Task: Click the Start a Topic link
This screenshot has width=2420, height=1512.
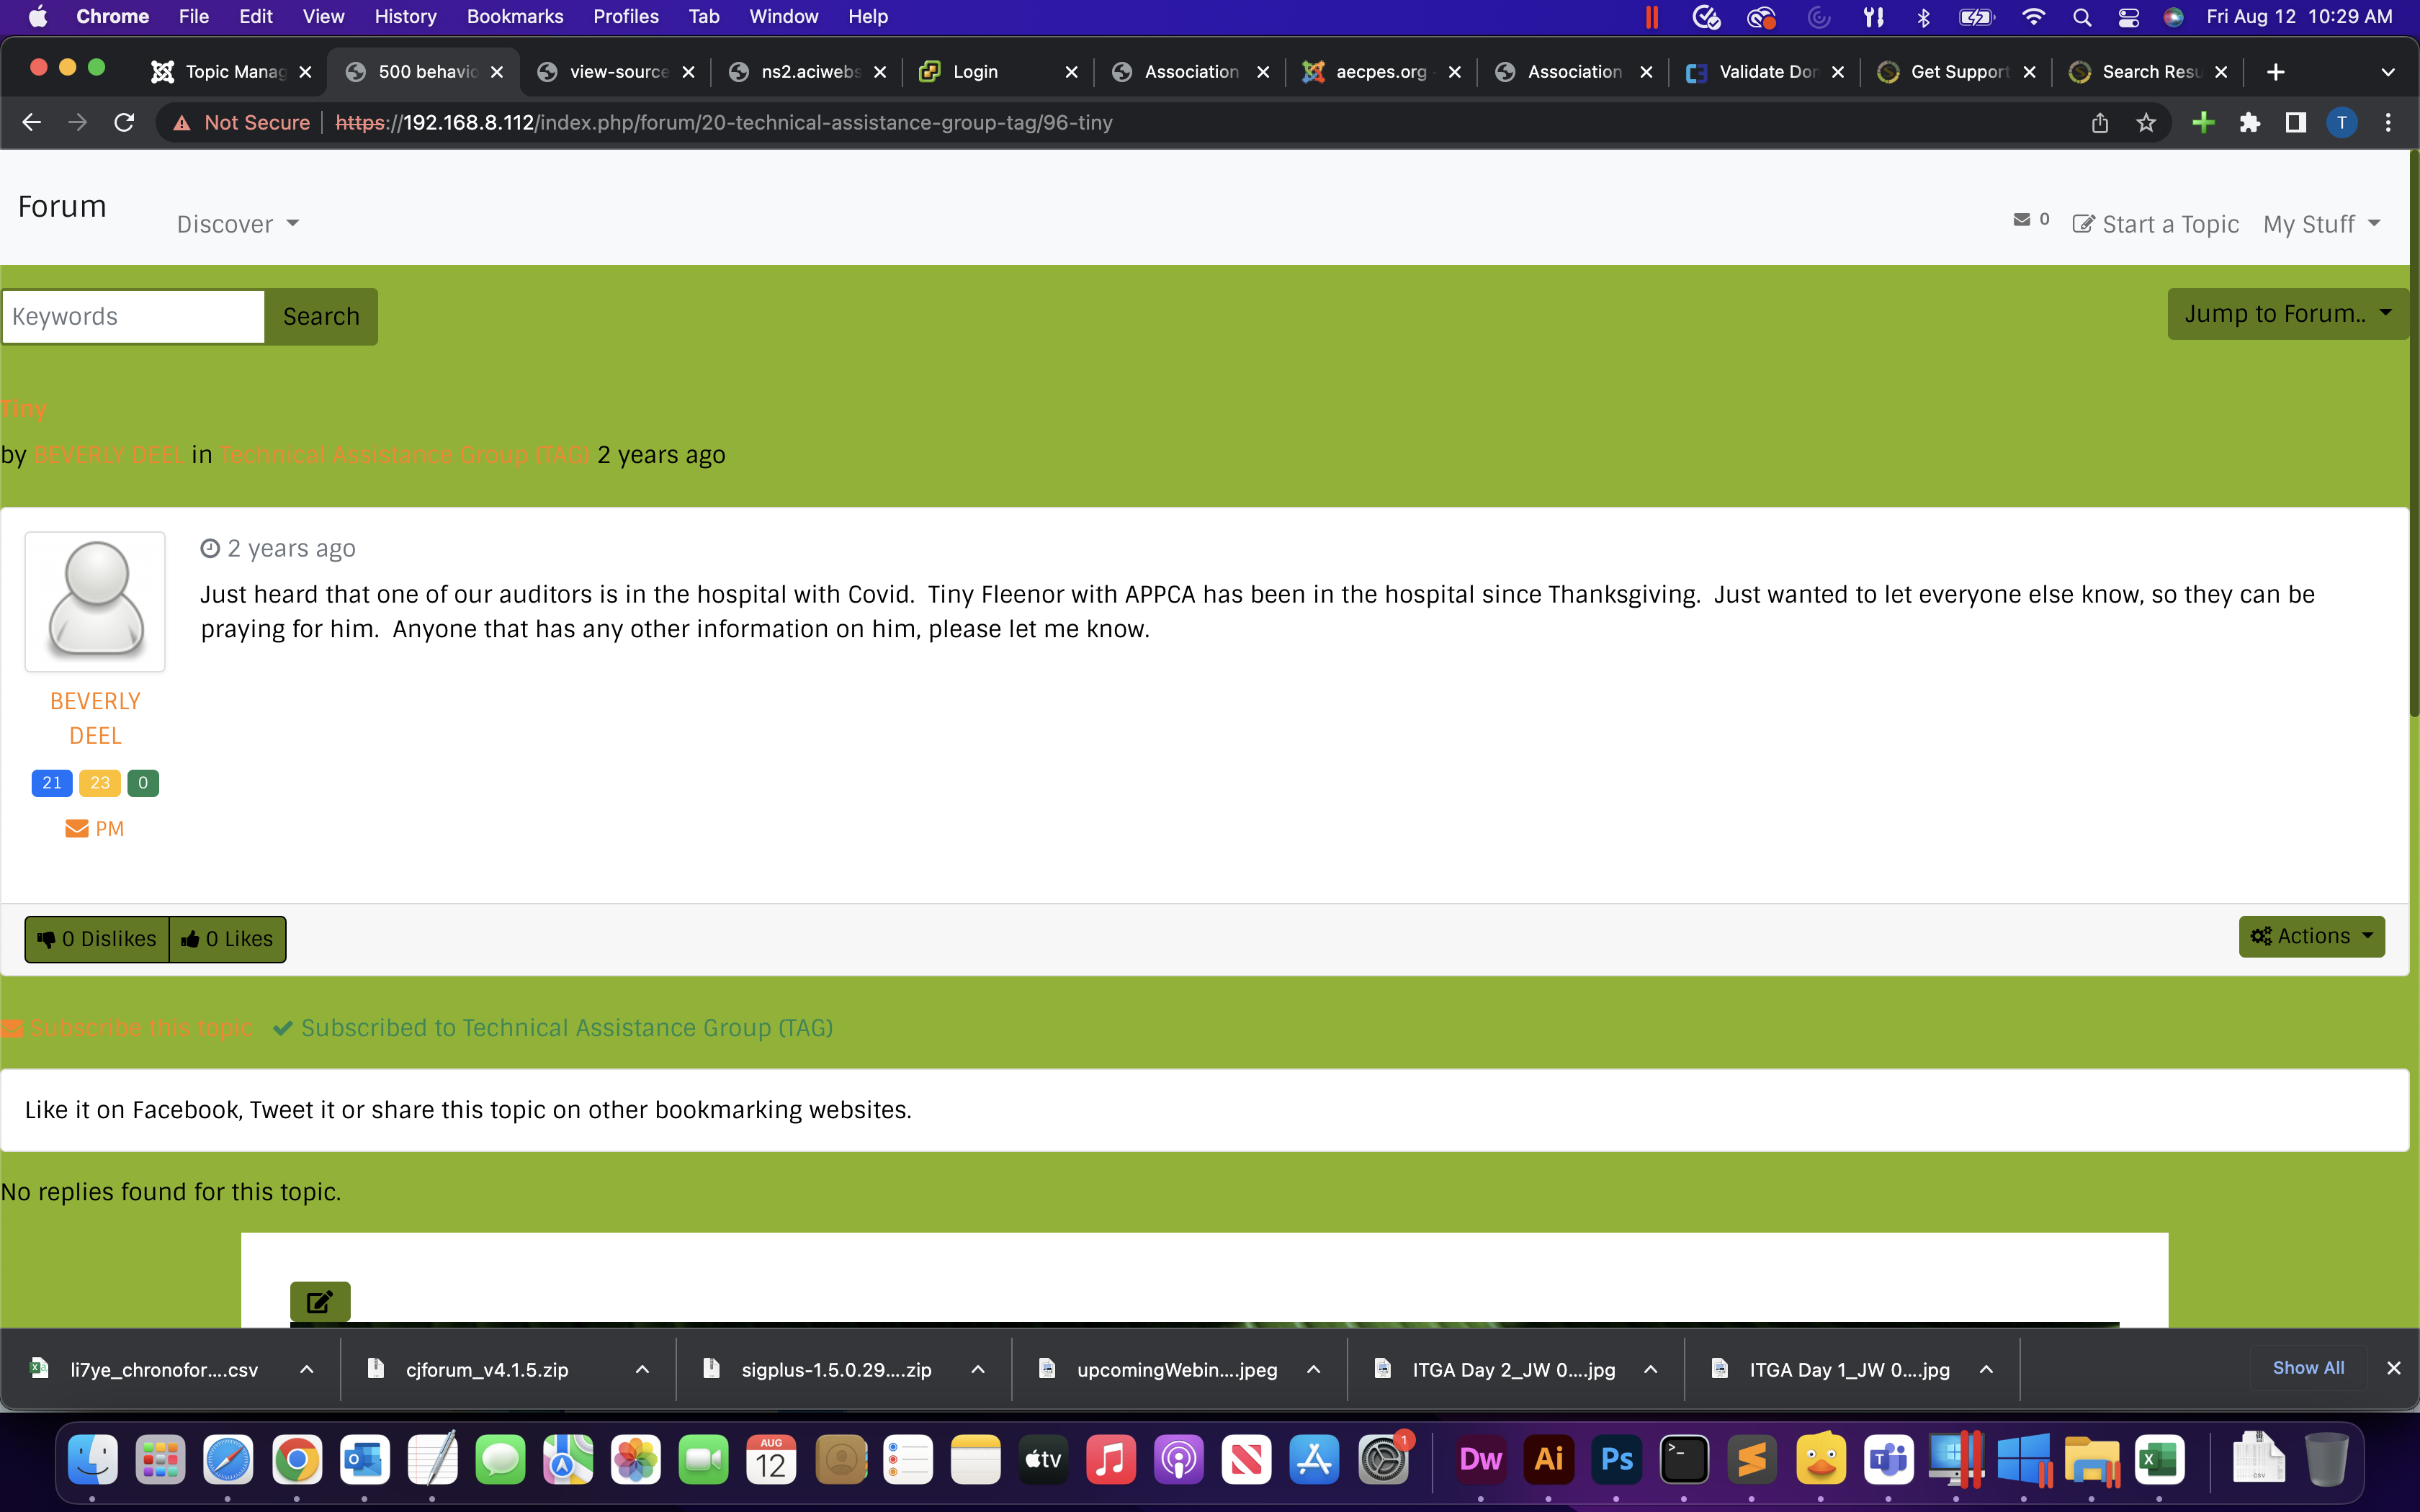Action: tap(2155, 224)
